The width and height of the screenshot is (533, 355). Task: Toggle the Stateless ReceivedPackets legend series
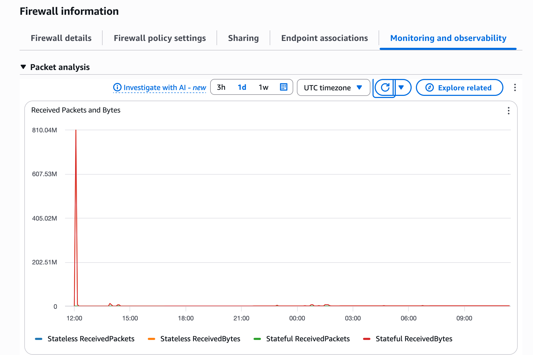click(x=91, y=339)
